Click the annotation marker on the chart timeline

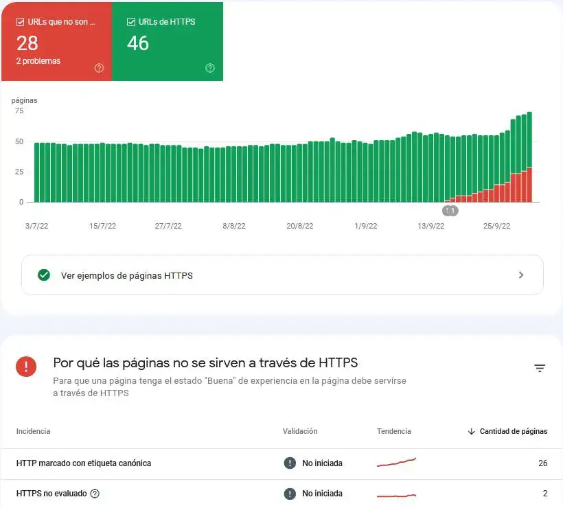[x=450, y=211]
